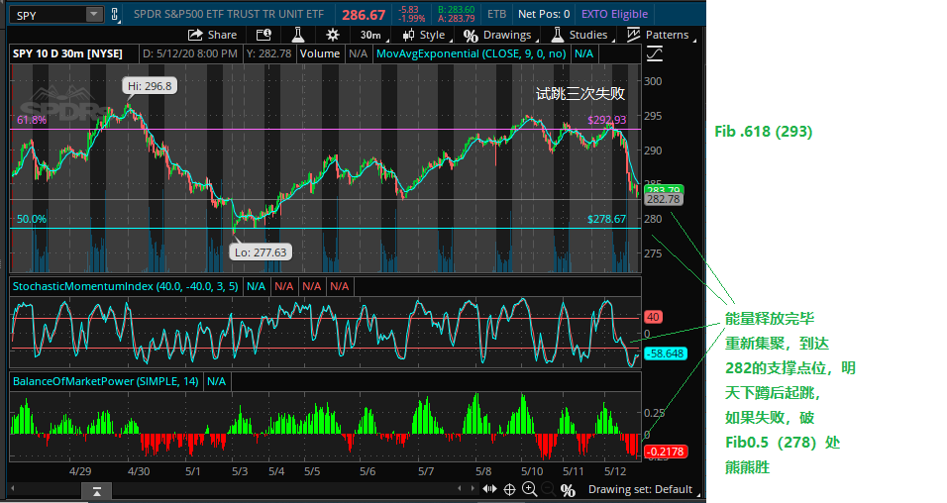Click the percent drawing tools icon at bottom
The image size is (947, 503).
[x=568, y=490]
